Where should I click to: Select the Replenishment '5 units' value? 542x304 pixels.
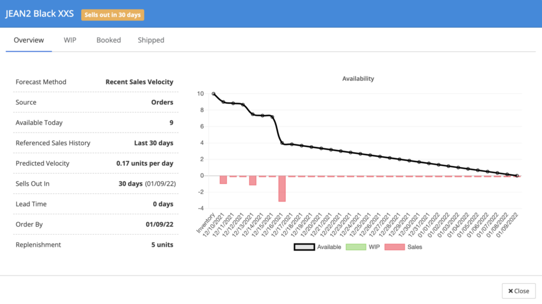[x=162, y=245]
